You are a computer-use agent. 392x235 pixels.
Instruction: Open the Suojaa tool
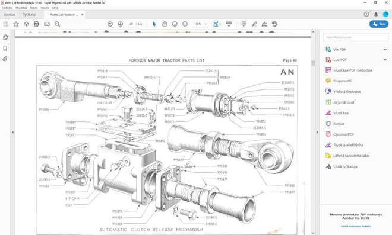point(339,124)
